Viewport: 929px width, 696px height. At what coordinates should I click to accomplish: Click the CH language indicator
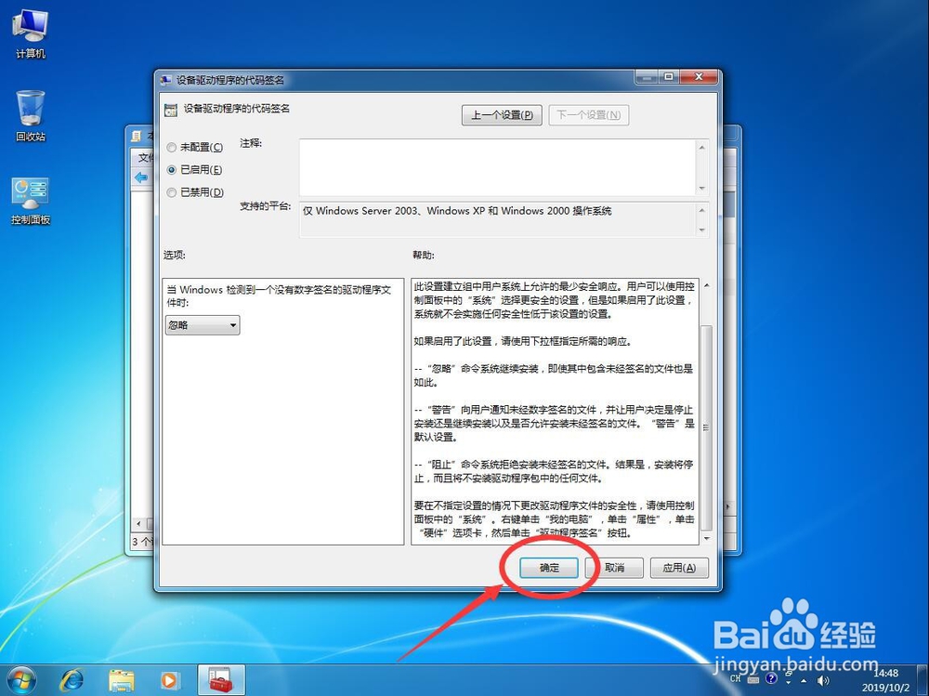tap(735, 678)
